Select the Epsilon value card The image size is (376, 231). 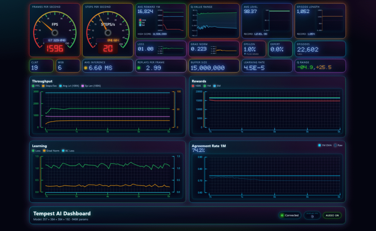pyautogui.click(x=253, y=49)
